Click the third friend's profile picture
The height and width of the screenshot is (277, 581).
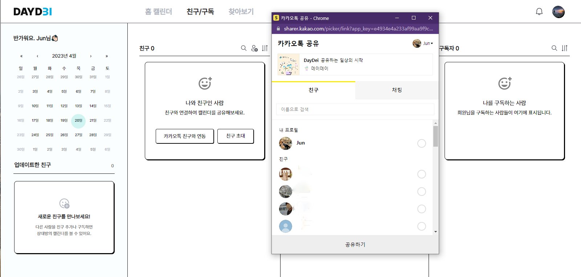tap(286, 209)
